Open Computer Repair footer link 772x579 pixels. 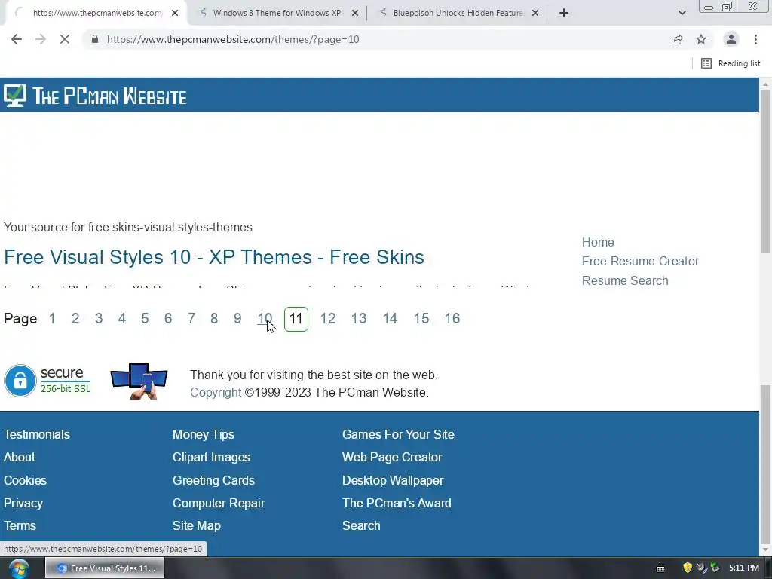[219, 503]
